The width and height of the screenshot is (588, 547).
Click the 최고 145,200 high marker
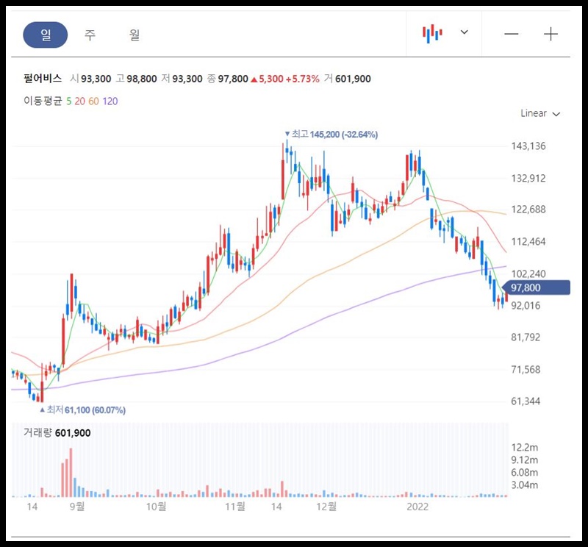pyautogui.click(x=331, y=134)
